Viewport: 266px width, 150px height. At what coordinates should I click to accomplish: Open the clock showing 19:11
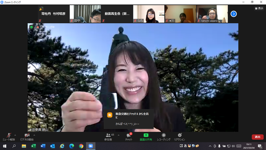[249, 146]
